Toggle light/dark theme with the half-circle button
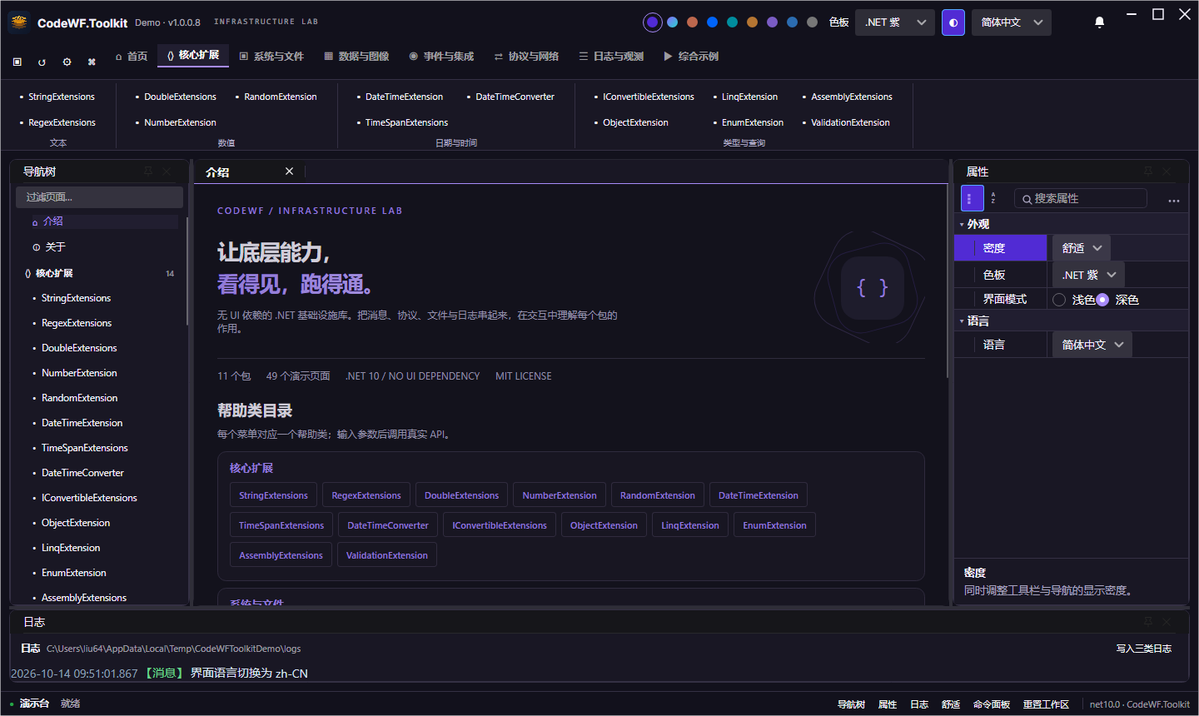This screenshot has width=1199, height=716. [x=953, y=22]
